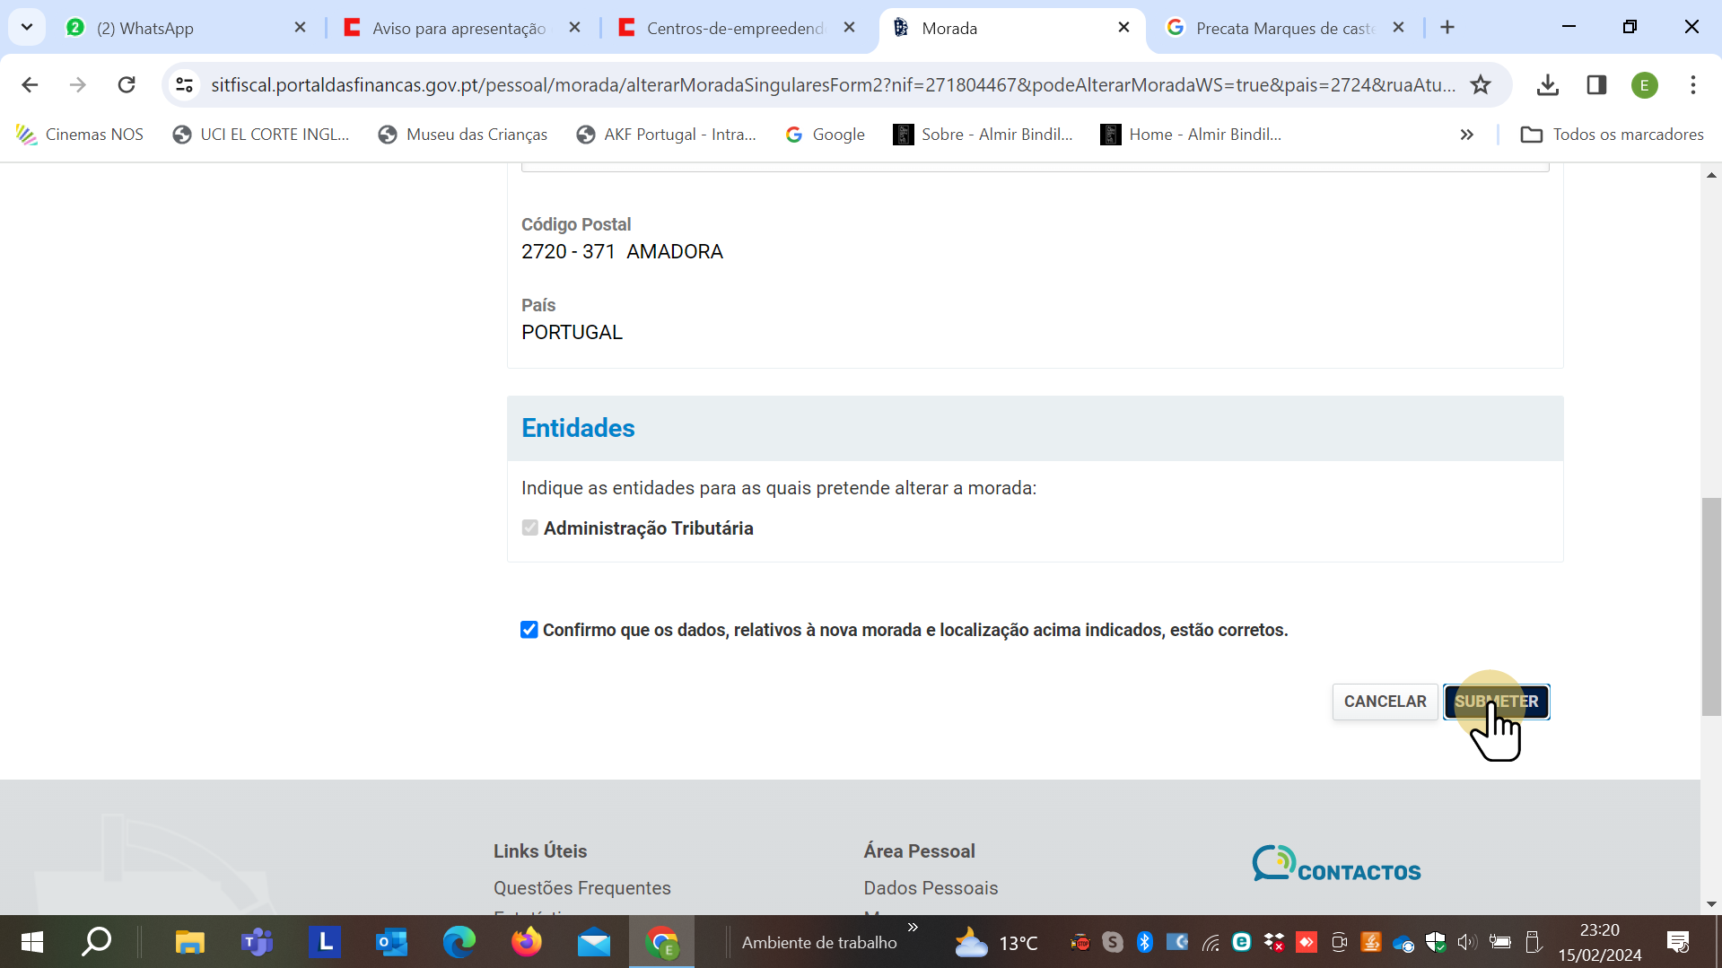Switch to Precata Marques Google tab
The image size is (1722, 968).
(x=1284, y=28)
